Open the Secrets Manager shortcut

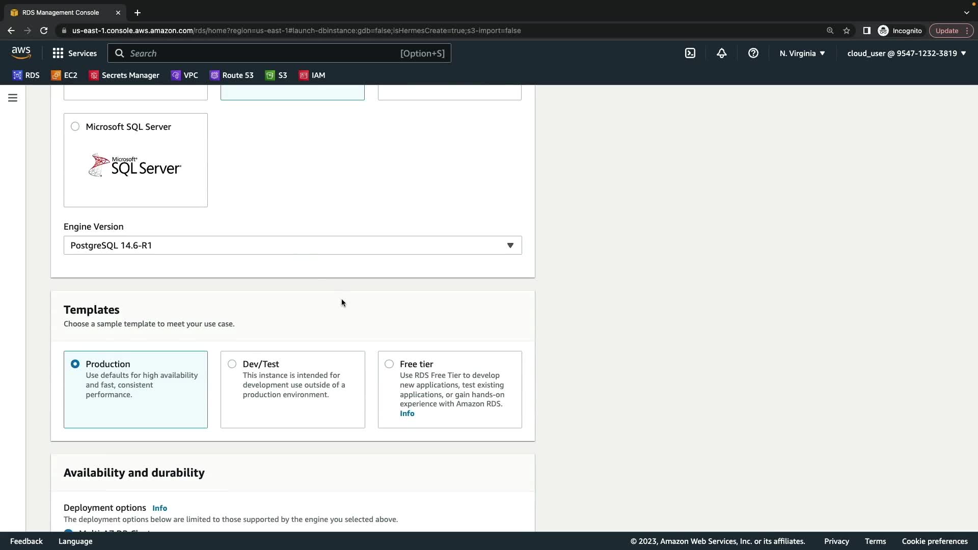pyautogui.click(x=124, y=75)
